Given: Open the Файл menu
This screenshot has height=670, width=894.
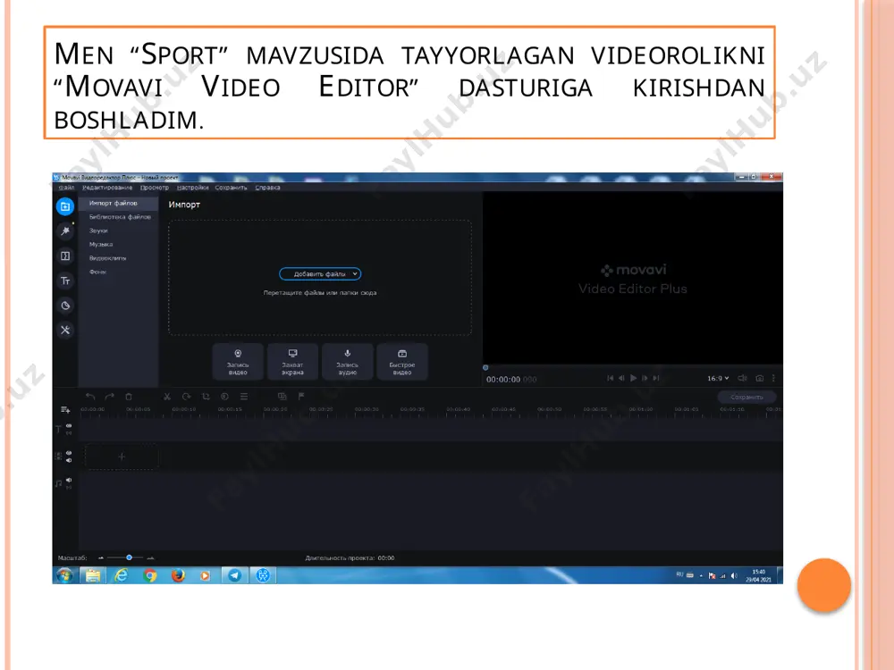Looking at the screenshot, I should [x=67, y=188].
